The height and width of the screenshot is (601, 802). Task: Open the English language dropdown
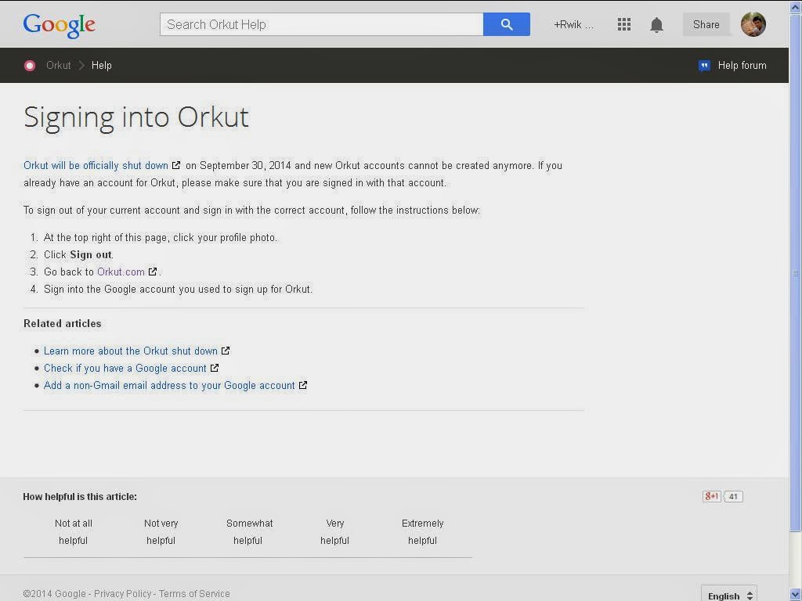click(729, 595)
